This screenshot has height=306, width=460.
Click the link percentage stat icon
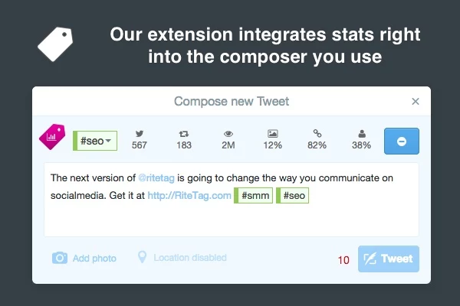(x=317, y=133)
